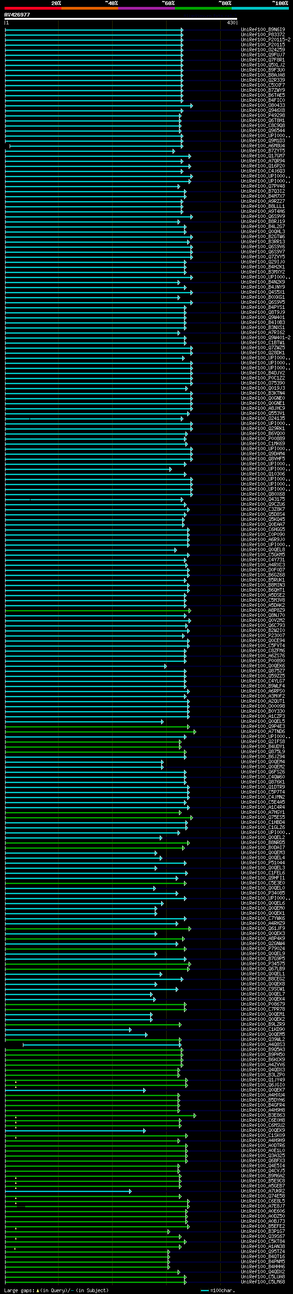Viewport: 293px width, 1294px height.
Task: Select the UniRef100_P34085 label
Action: (x=263, y=893)
